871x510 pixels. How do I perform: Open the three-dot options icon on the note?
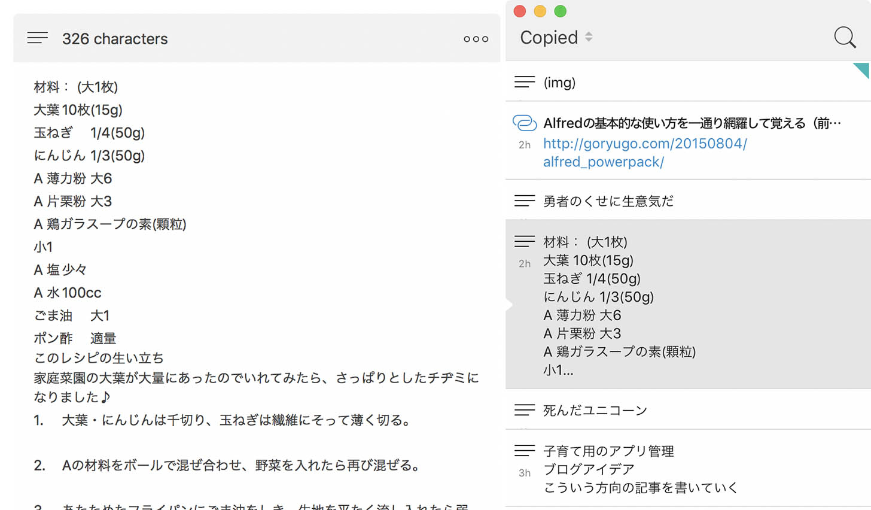coord(475,38)
